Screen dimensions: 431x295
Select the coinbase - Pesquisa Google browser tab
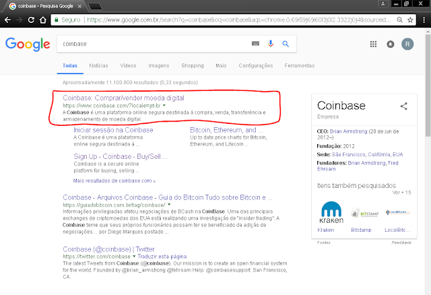[45, 6]
